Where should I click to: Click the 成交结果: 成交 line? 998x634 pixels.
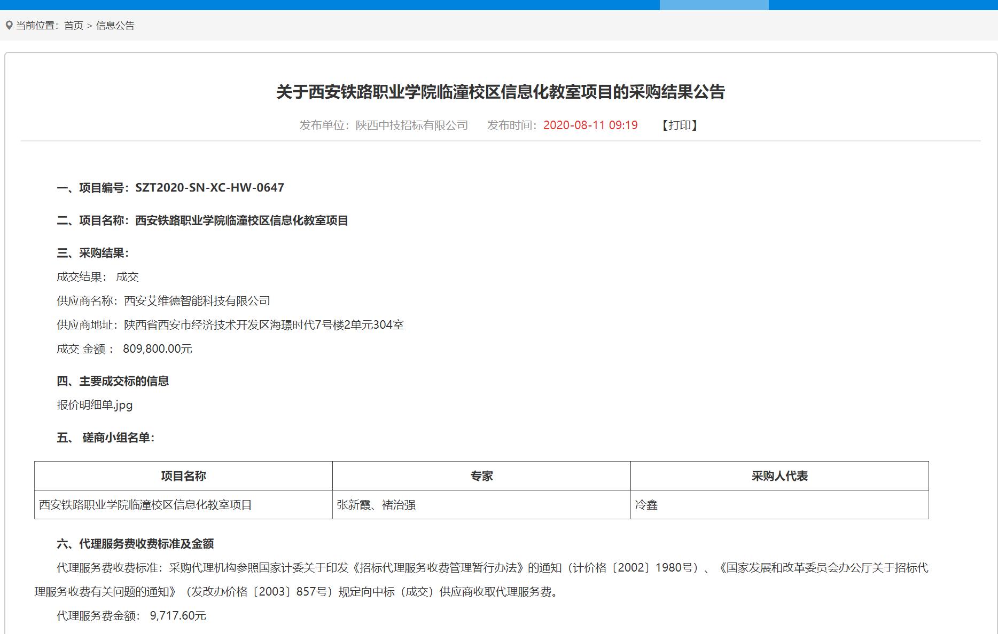click(98, 277)
